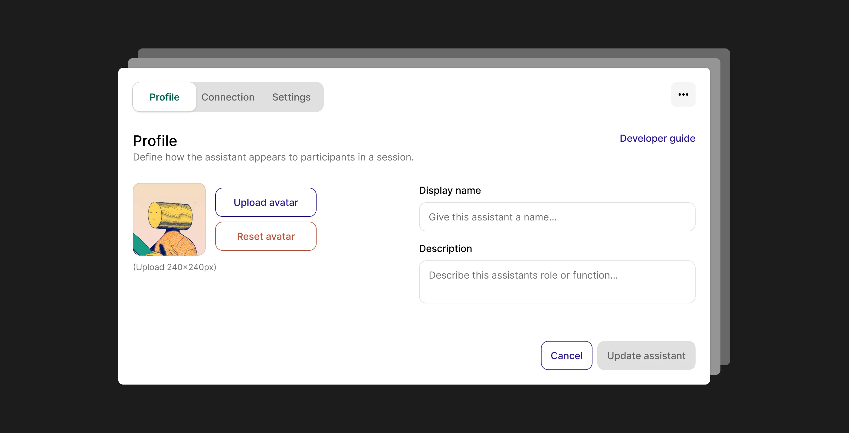Click the assistant avatar image
This screenshot has height=433, width=849.
(x=169, y=219)
